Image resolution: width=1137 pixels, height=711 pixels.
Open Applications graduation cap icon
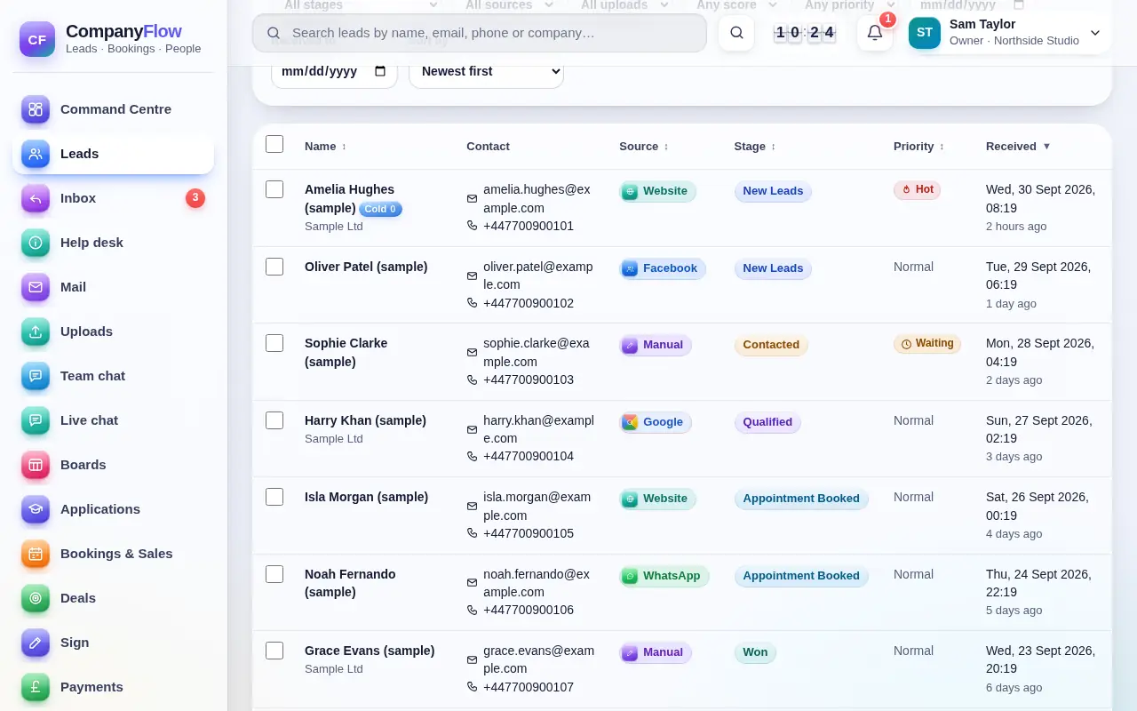click(x=36, y=509)
